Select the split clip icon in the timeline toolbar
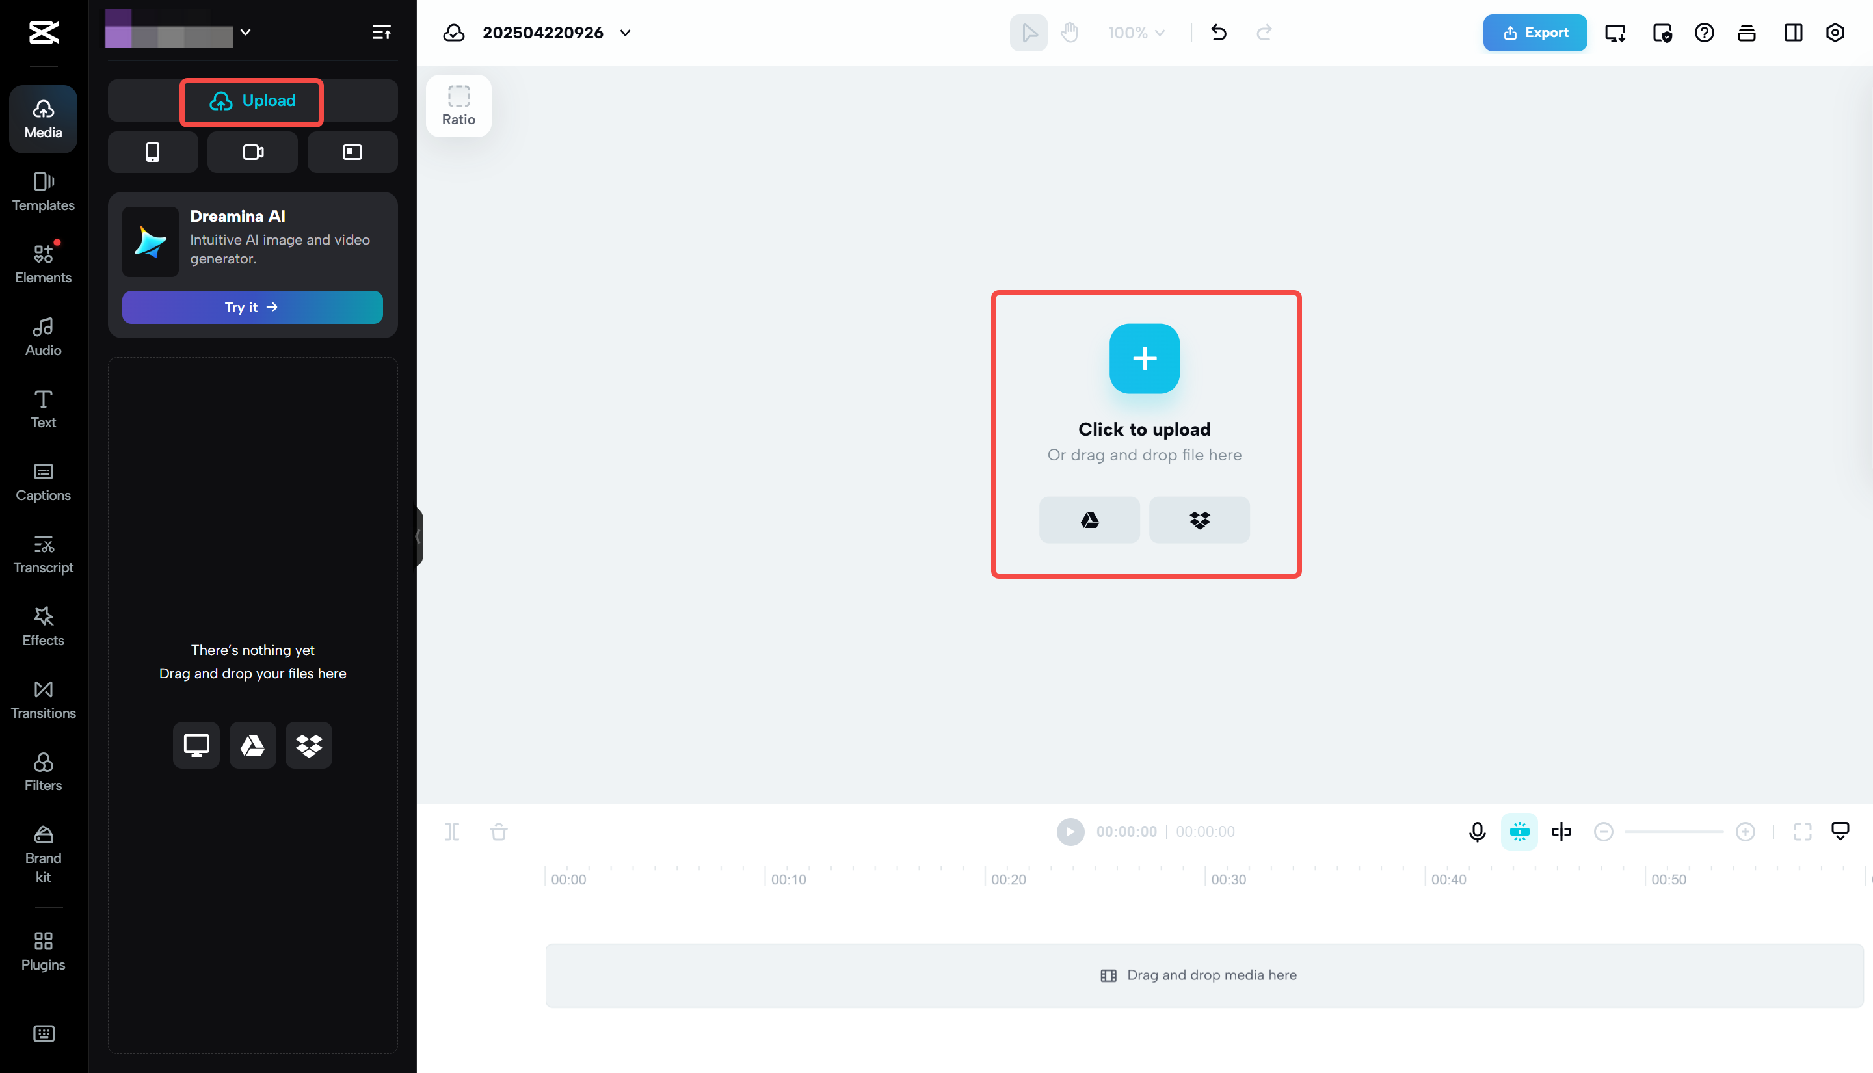Viewport: 1873px width, 1073px height. [452, 831]
